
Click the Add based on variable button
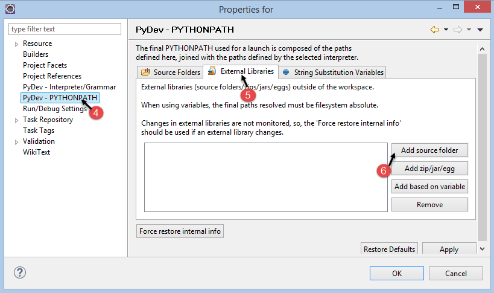point(429,187)
